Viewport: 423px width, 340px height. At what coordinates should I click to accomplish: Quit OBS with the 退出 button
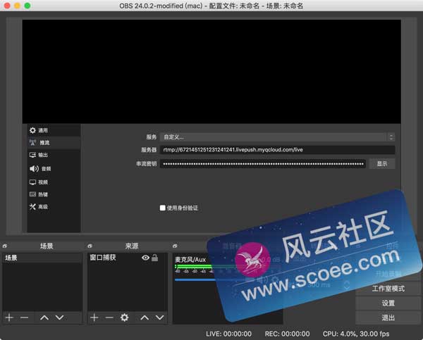click(x=388, y=317)
